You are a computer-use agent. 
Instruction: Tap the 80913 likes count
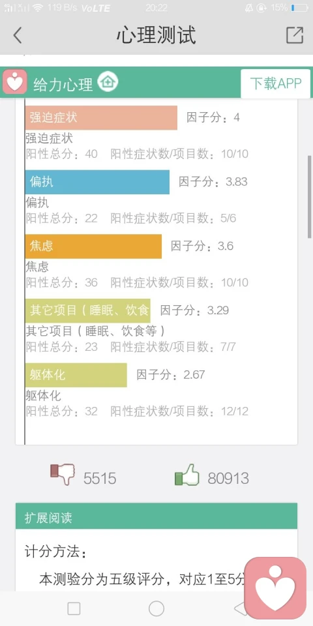pos(228,478)
